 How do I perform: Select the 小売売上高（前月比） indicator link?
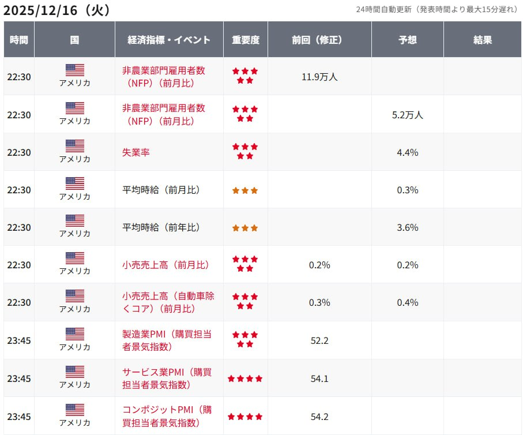point(165,265)
